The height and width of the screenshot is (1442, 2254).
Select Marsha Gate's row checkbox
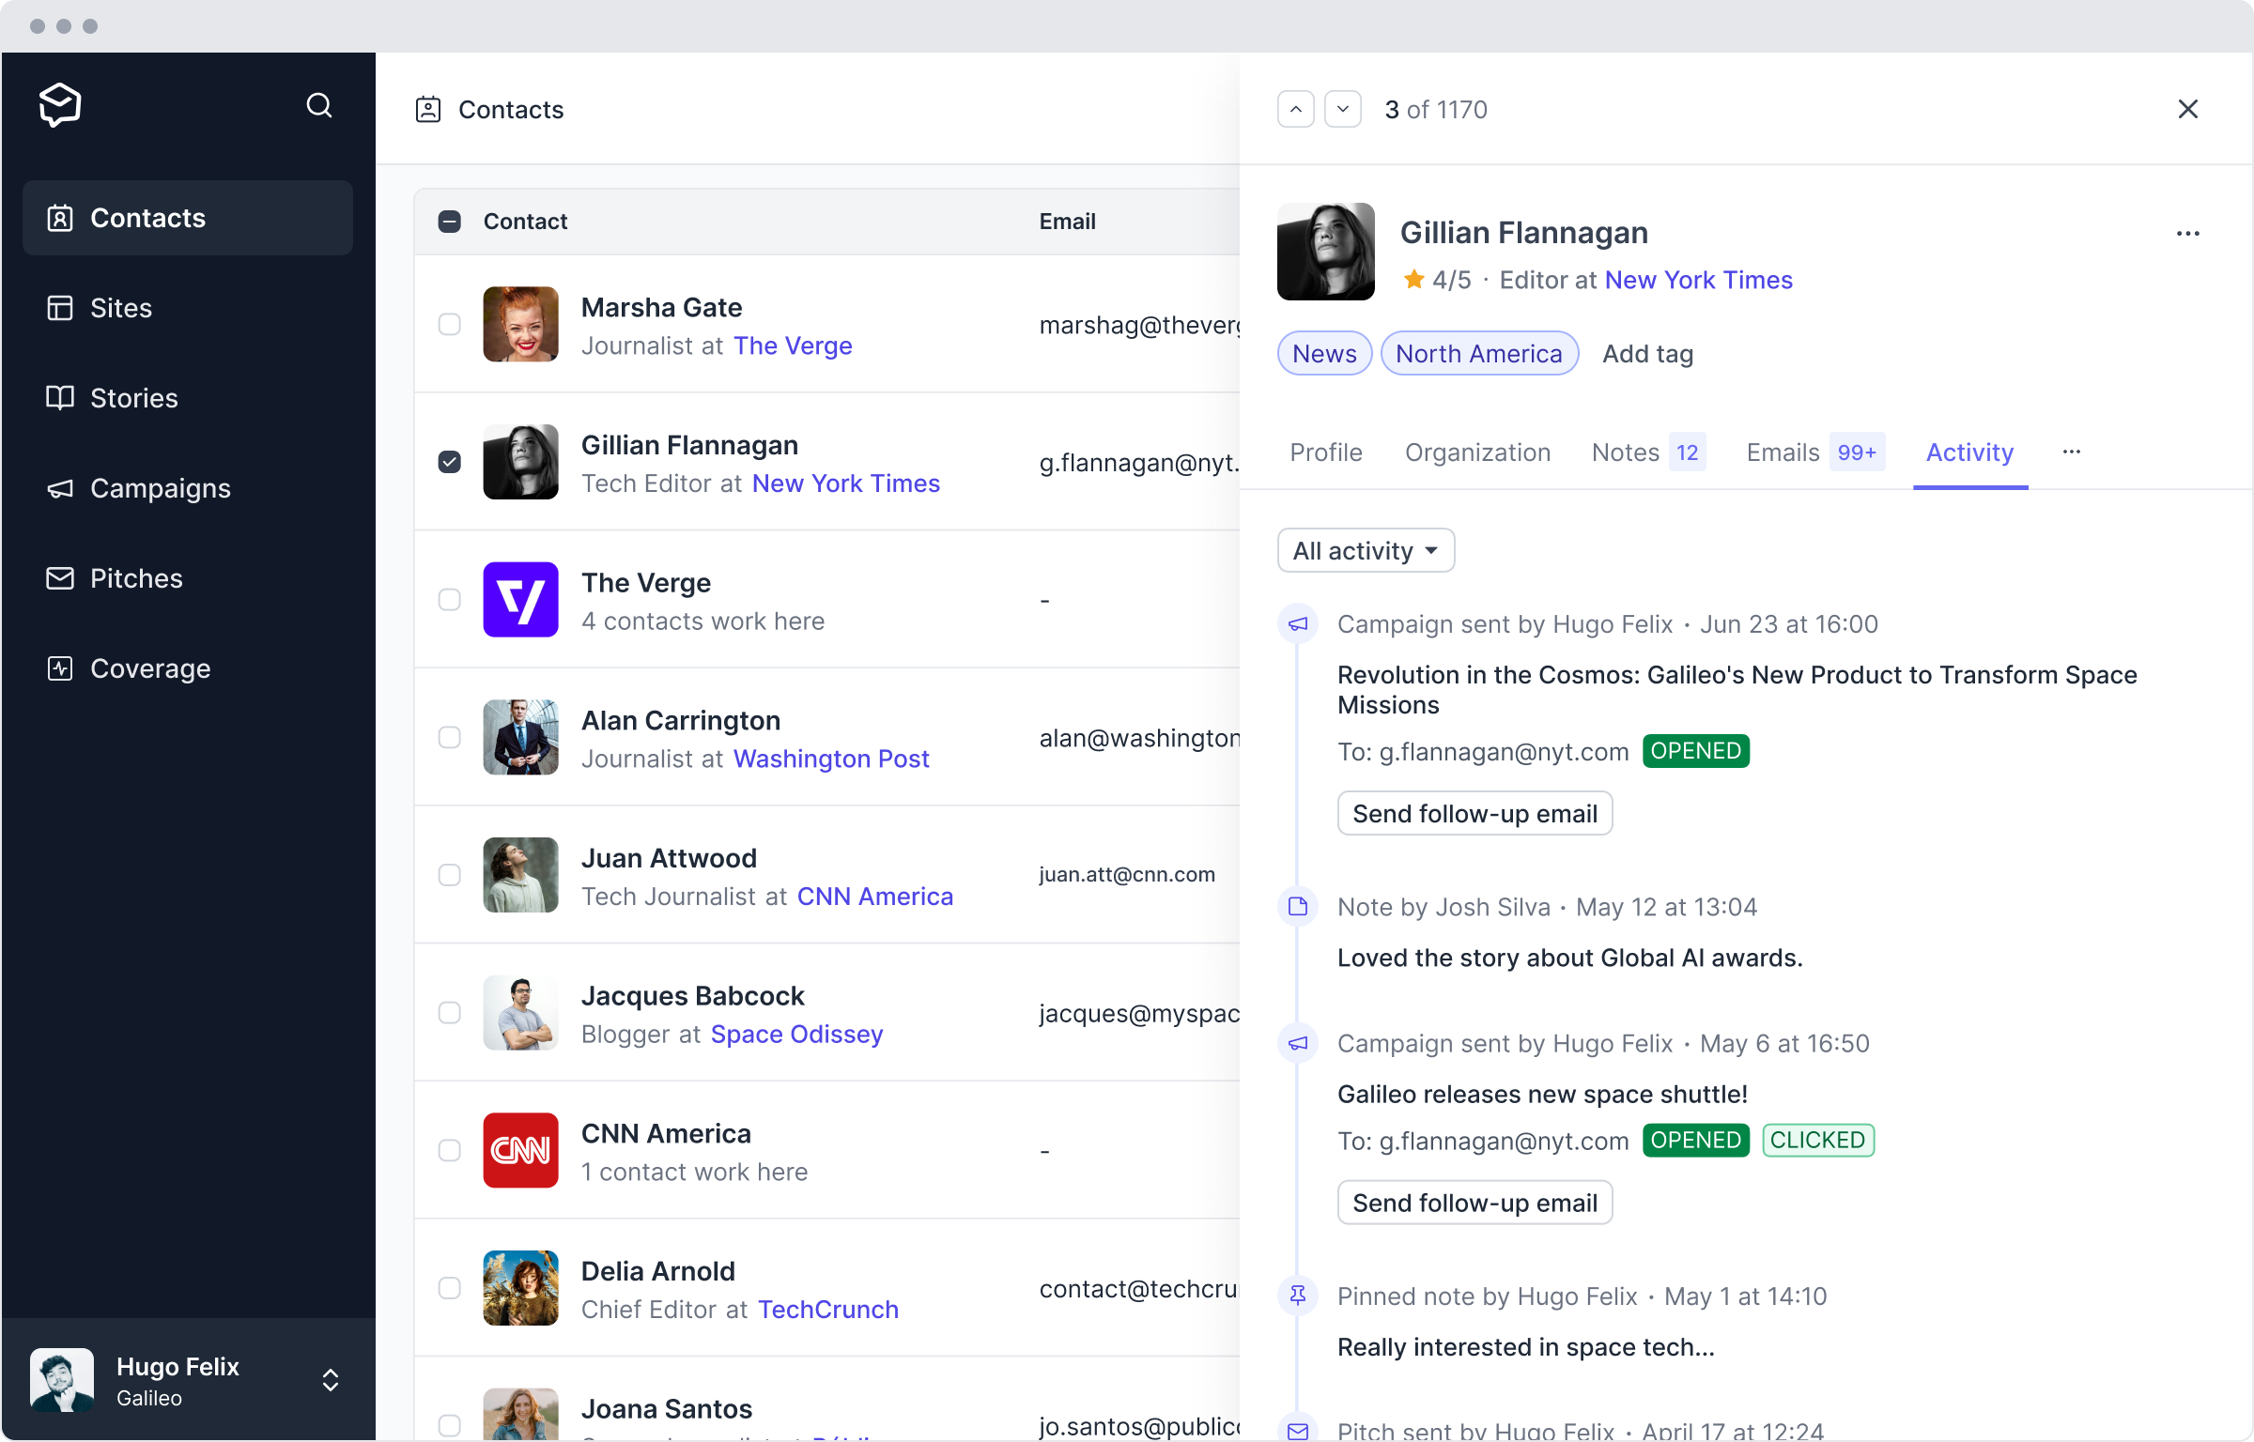(x=450, y=325)
